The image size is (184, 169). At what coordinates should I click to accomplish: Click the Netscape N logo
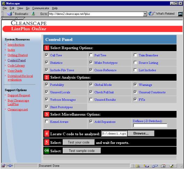pos(180,14)
